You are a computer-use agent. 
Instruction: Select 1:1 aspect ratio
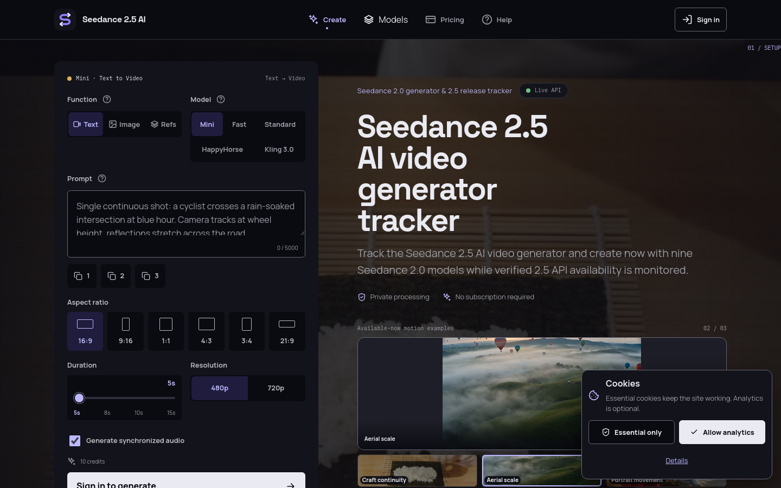click(x=166, y=331)
